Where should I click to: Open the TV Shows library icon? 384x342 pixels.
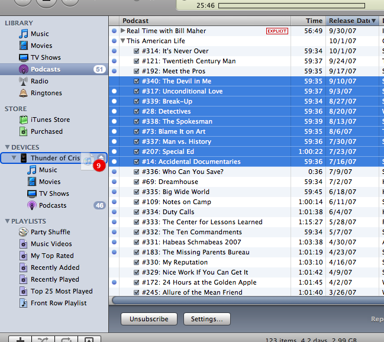24,57
